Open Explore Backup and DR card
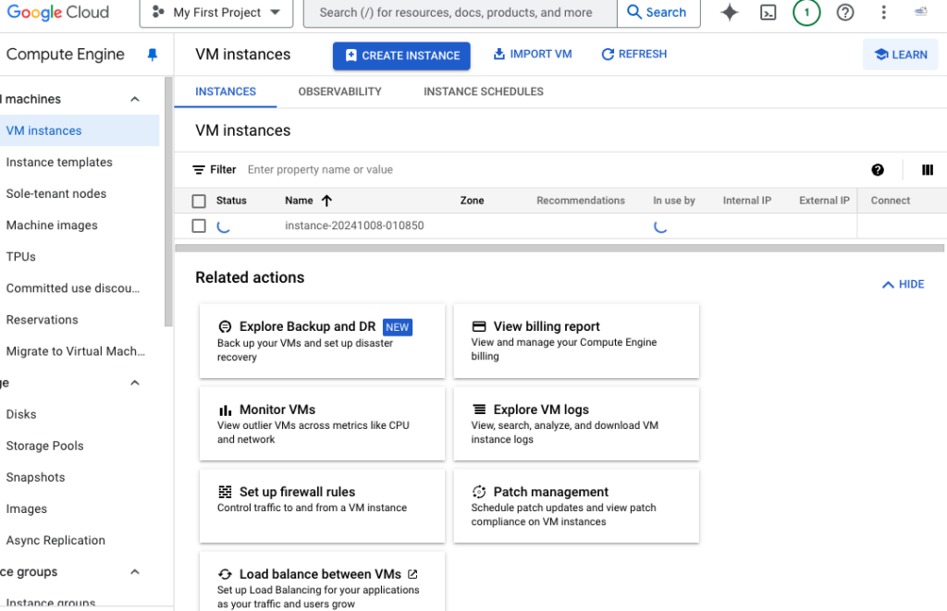This screenshot has width=947, height=611. pyautogui.click(x=322, y=341)
